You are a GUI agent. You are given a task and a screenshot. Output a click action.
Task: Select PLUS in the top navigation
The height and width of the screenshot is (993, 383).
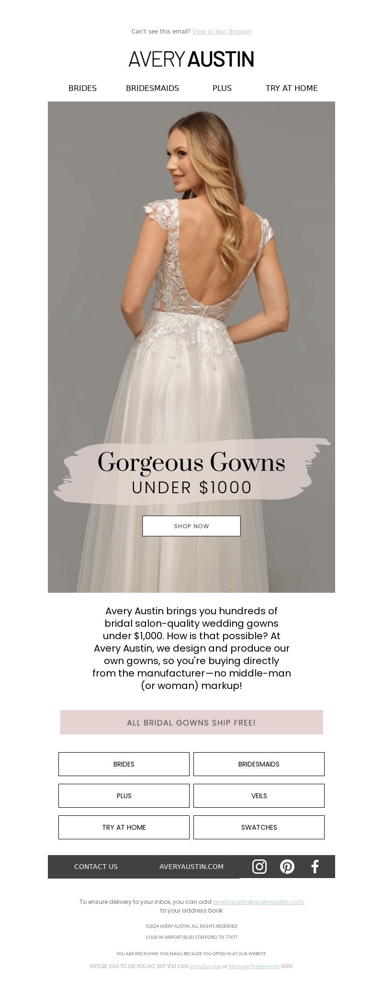222,88
